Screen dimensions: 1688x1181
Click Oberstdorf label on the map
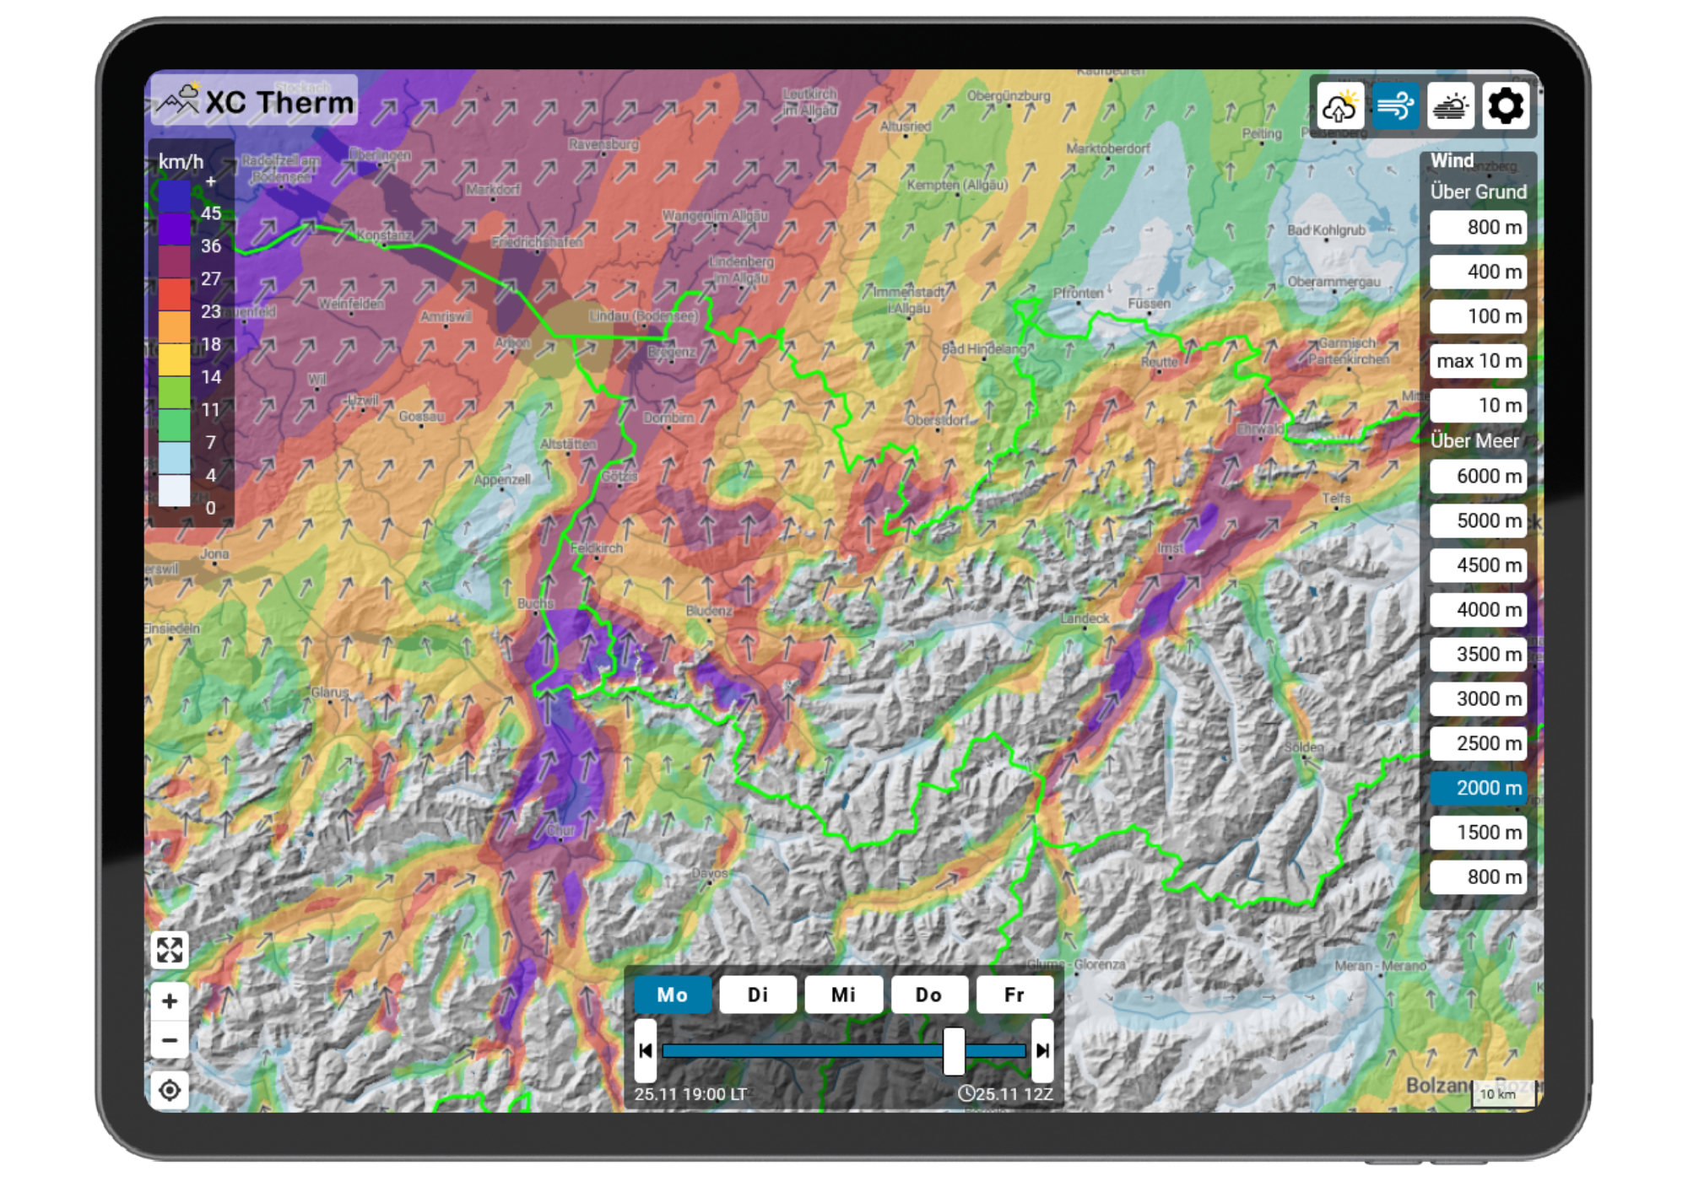pos(938,420)
